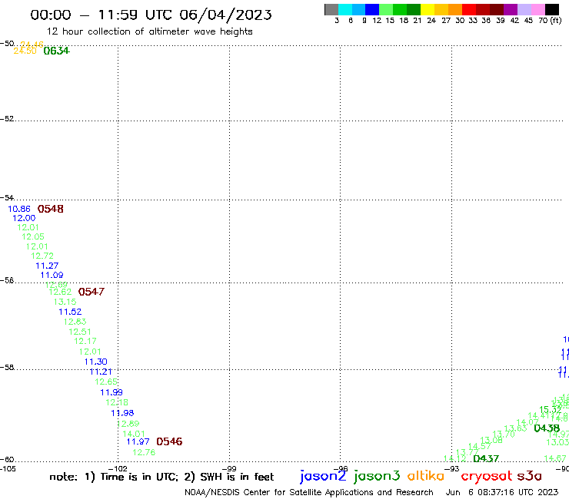Click the 'cryosat' satellite legend label
This screenshot has height=499, width=569.
487,476
